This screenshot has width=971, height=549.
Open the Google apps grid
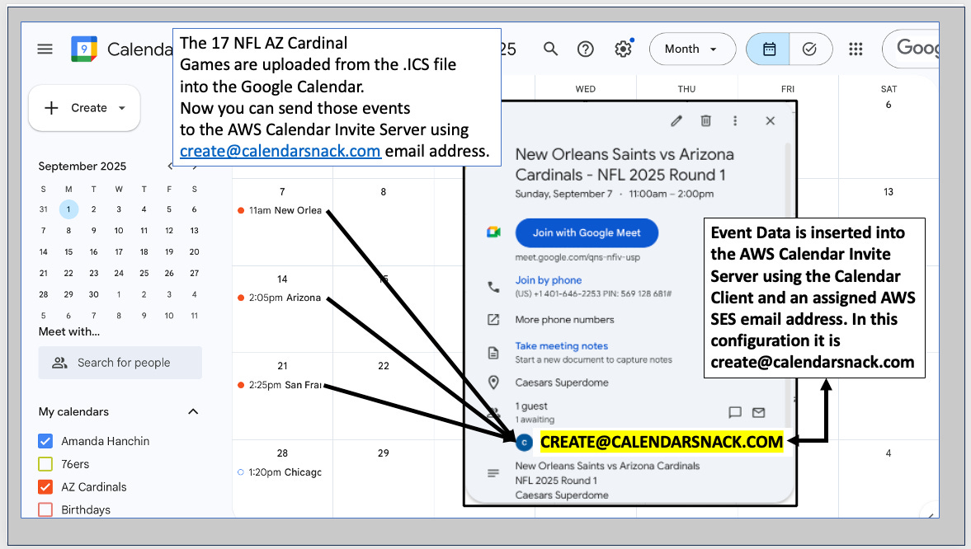(856, 49)
